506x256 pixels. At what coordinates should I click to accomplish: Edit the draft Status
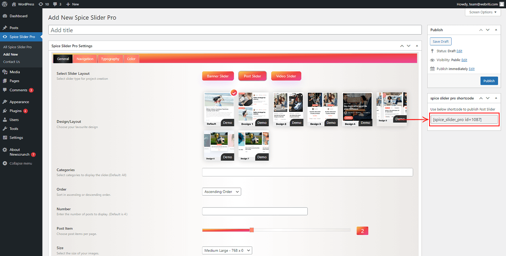459,51
